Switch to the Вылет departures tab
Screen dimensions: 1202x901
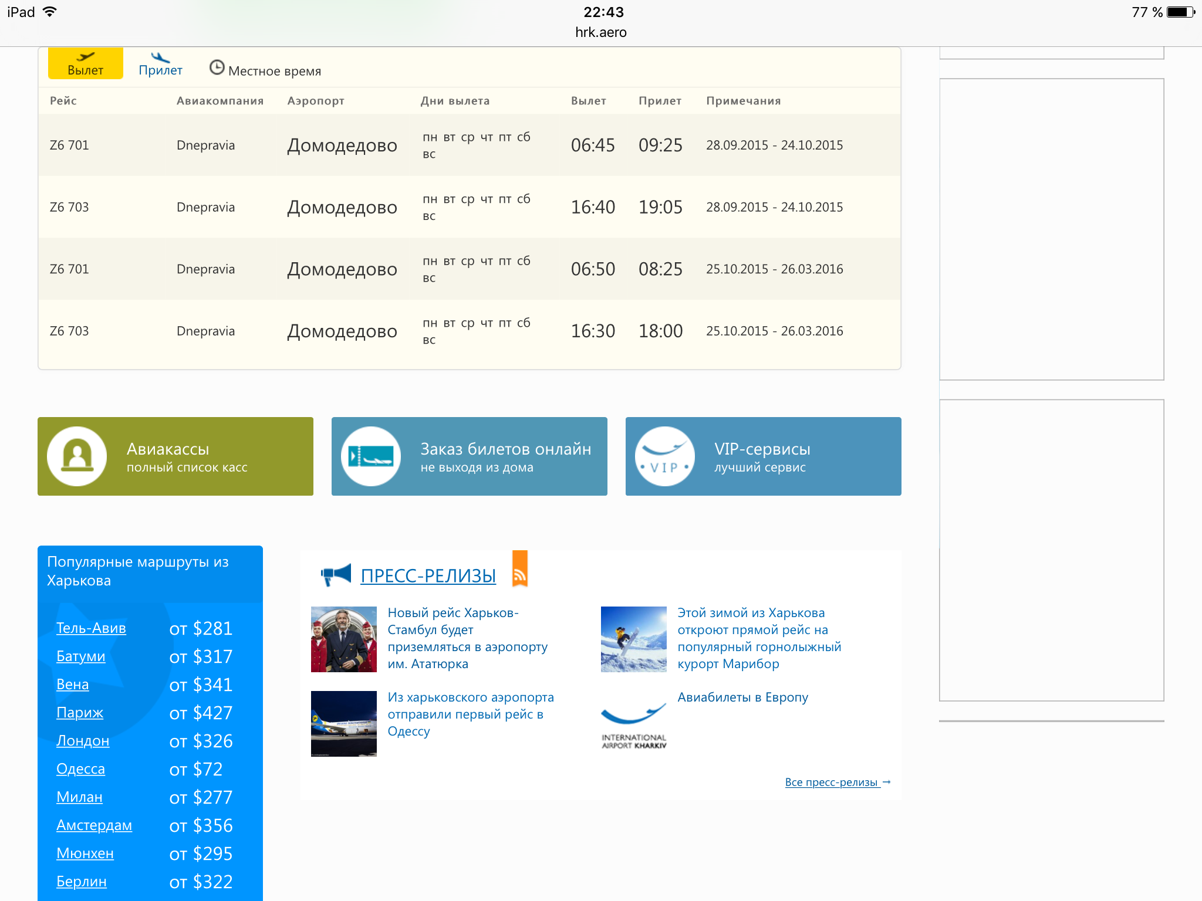point(86,64)
